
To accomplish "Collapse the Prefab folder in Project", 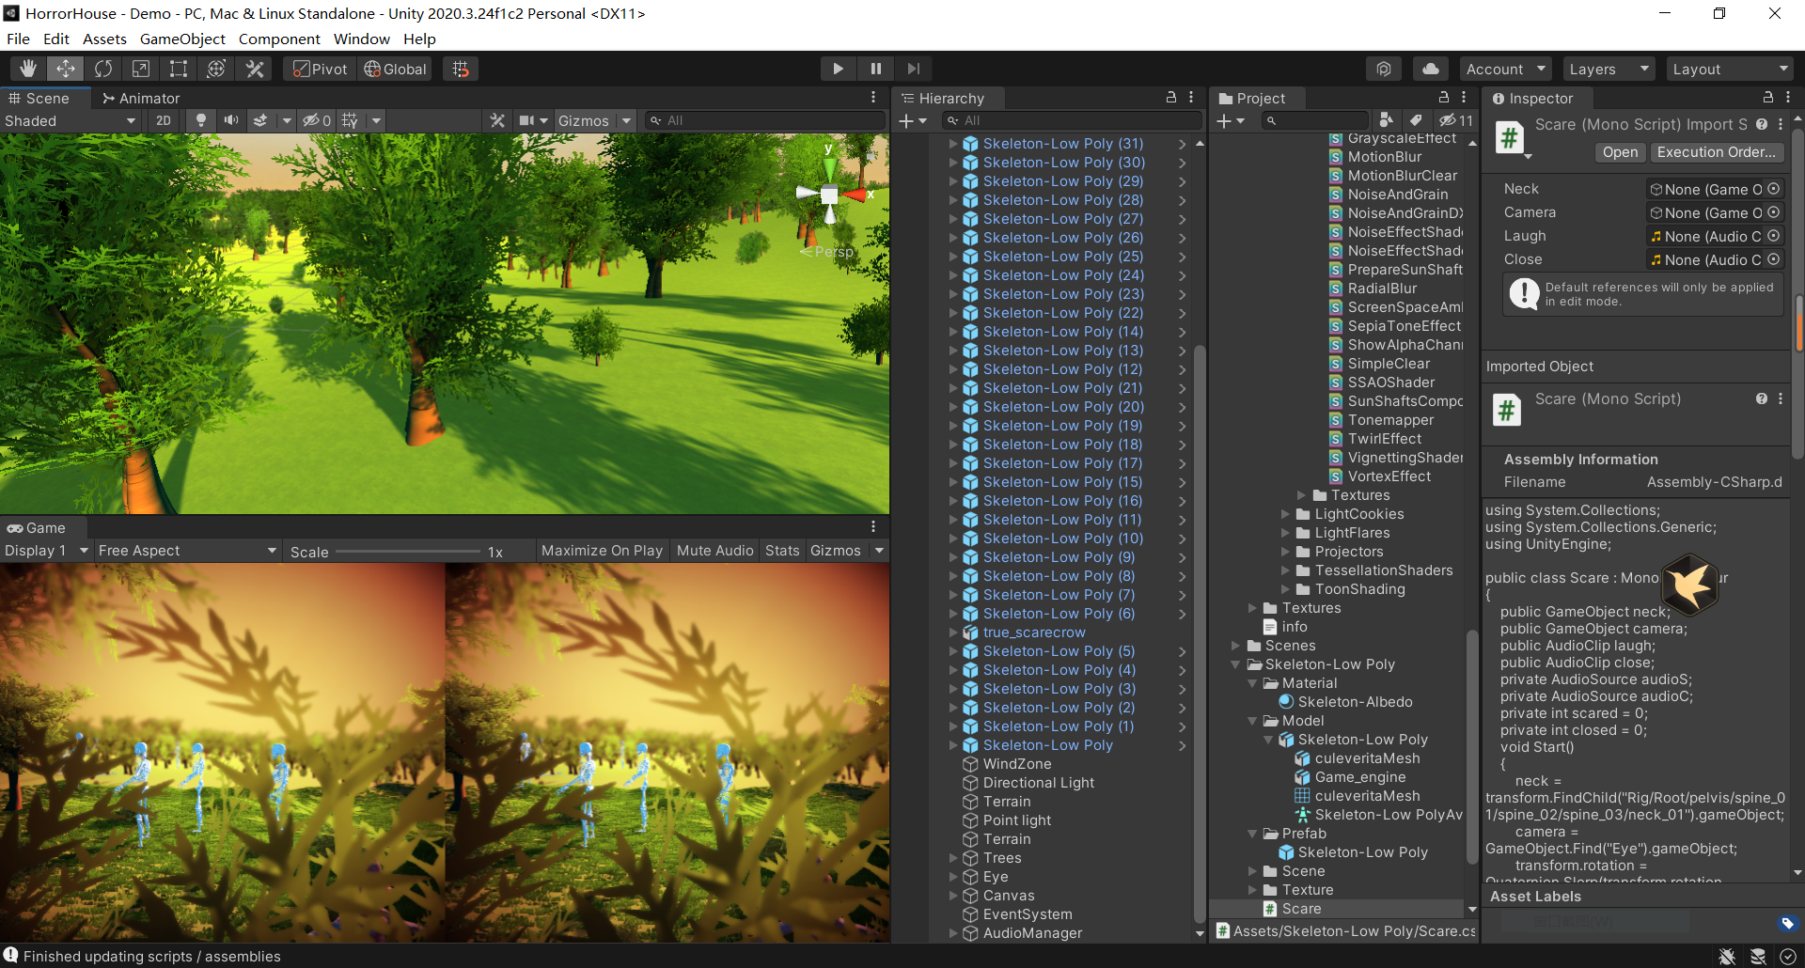I will (1252, 834).
